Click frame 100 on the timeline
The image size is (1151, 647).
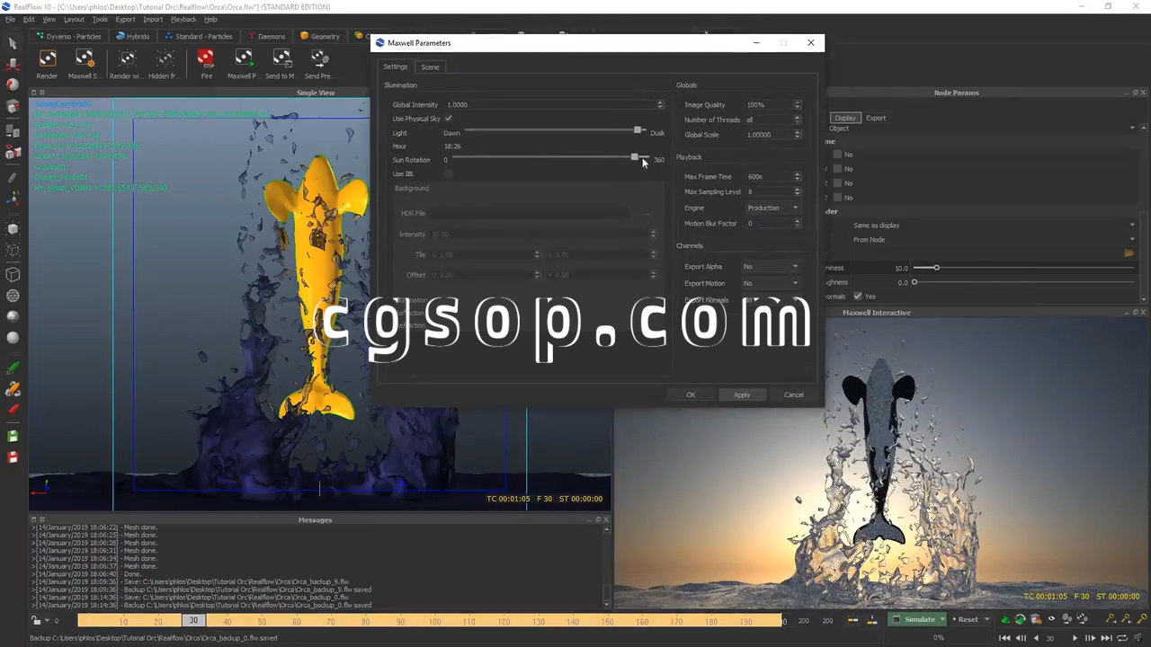pos(435,621)
